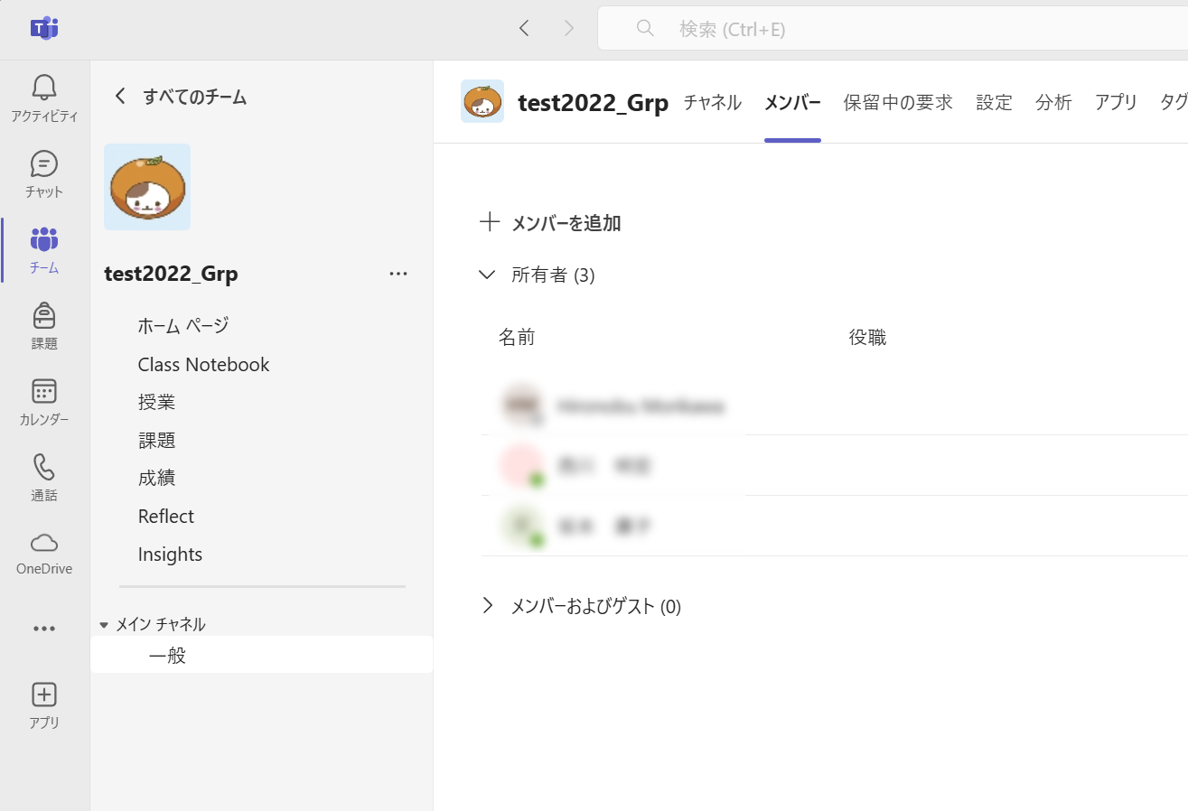Switch to the チャネル tab
1188x811 pixels.
pyautogui.click(x=712, y=102)
